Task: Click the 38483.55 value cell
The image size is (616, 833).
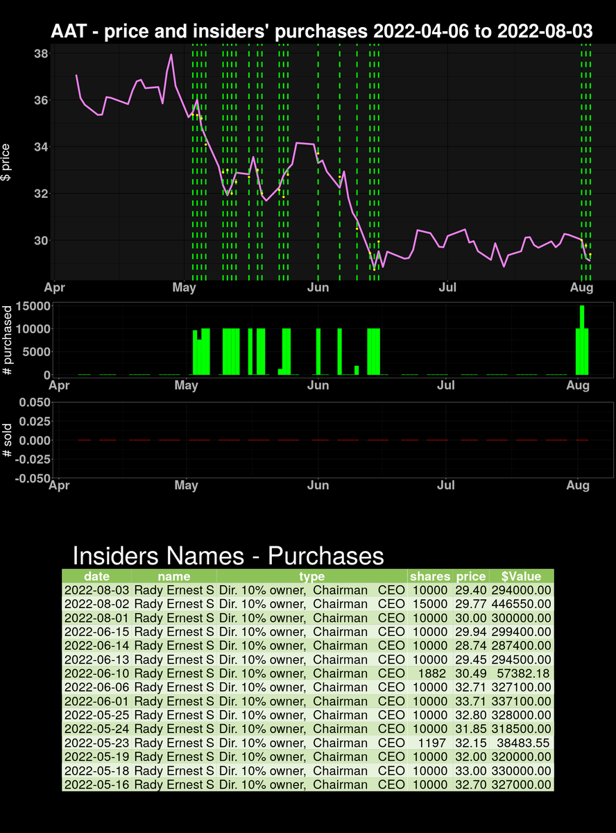Action: coord(521,743)
